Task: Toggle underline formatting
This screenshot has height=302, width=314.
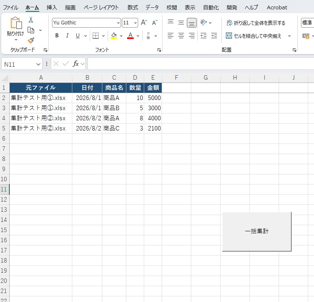Action: (78, 36)
